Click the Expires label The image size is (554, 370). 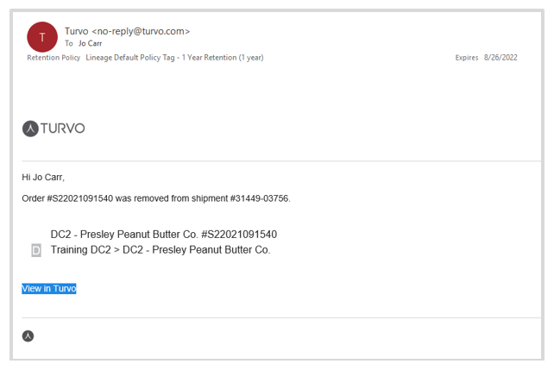(x=466, y=58)
